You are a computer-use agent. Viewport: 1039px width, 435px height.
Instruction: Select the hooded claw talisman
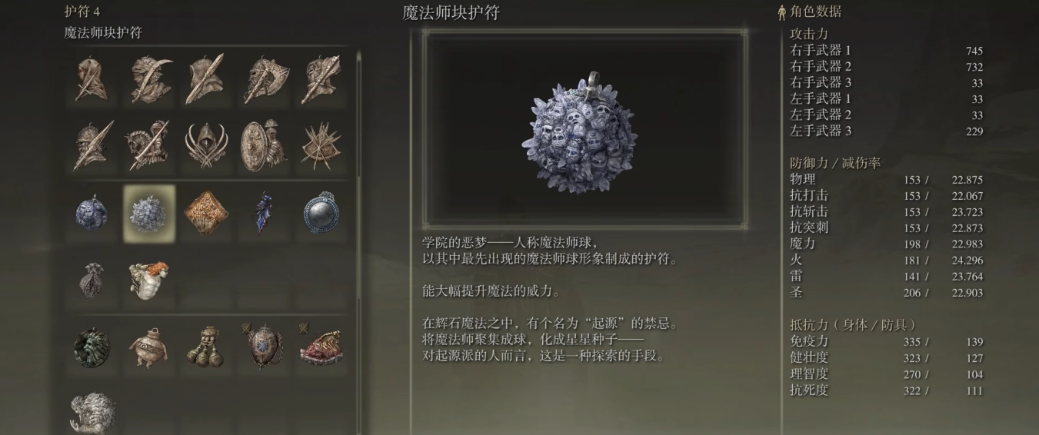tap(207, 145)
